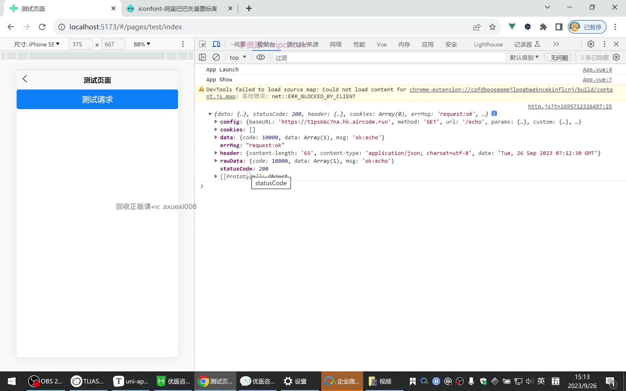
Task: Open the Extensions puzzle icon
Action: click(x=543, y=27)
